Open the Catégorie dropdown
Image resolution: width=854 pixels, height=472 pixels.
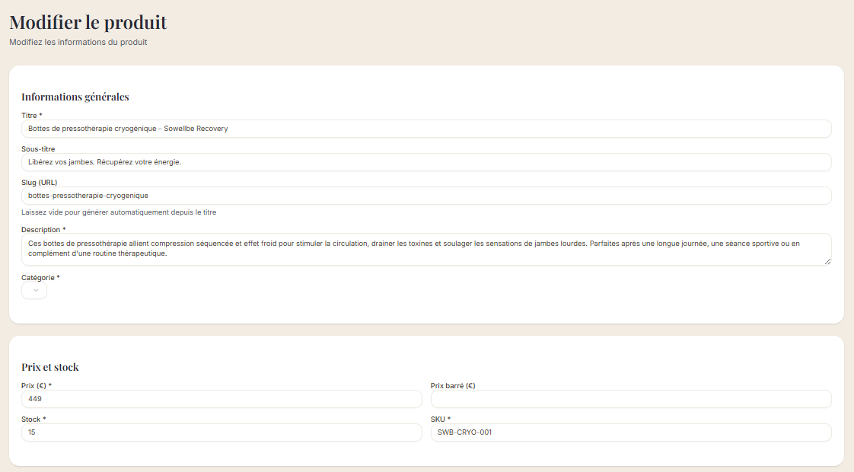coord(34,291)
